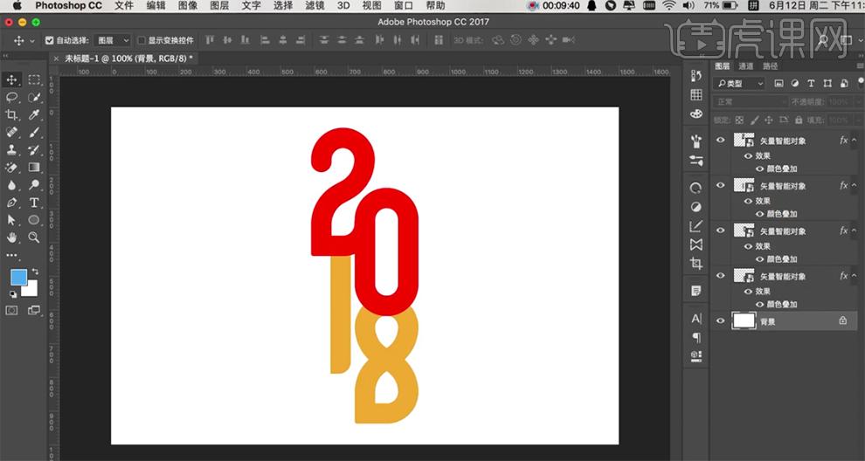The image size is (865, 461).
Task: Open the Auto-Select 图层 dropdown
Action: (x=113, y=40)
